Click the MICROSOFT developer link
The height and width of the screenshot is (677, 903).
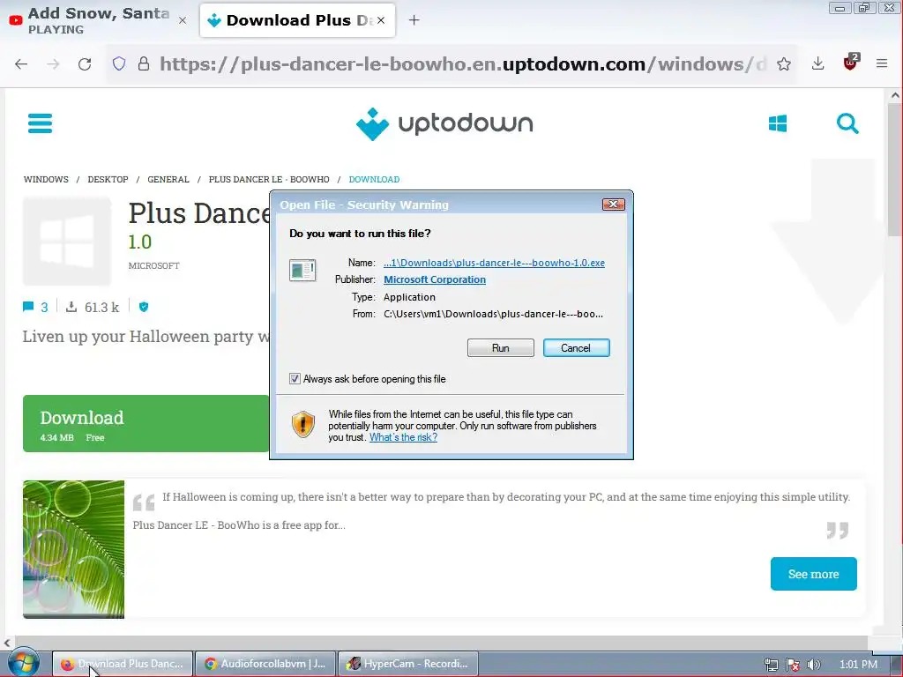[153, 266]
